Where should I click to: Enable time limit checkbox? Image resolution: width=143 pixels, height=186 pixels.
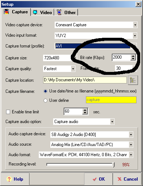8,112
